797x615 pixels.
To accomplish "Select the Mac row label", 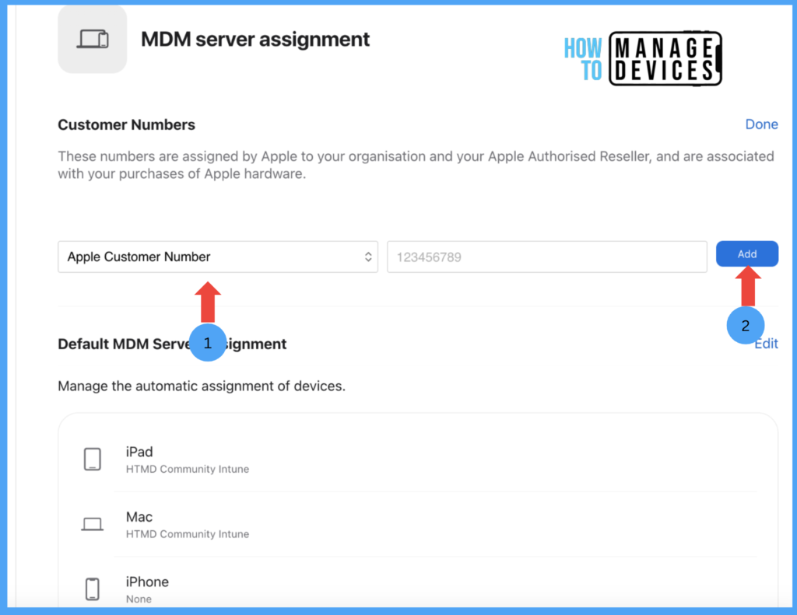I will pos(139,517).
